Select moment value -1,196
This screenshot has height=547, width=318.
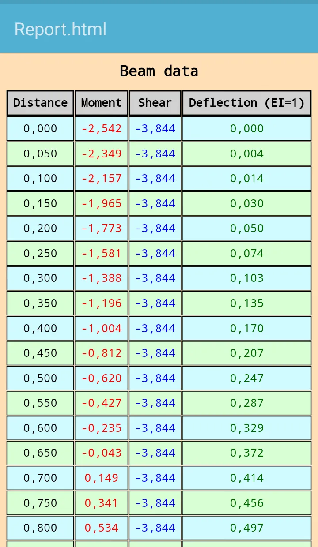tap(101, 303)
